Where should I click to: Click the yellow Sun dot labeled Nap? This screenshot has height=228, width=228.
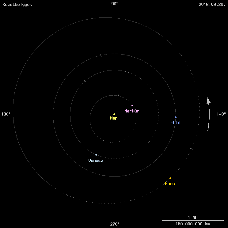(x=114, y=114)
